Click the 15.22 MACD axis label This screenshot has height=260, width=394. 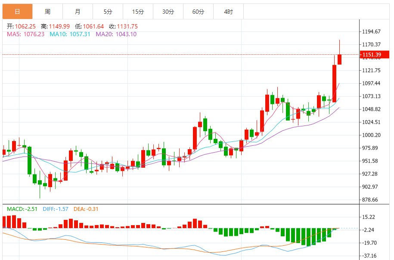coord(368,217)
